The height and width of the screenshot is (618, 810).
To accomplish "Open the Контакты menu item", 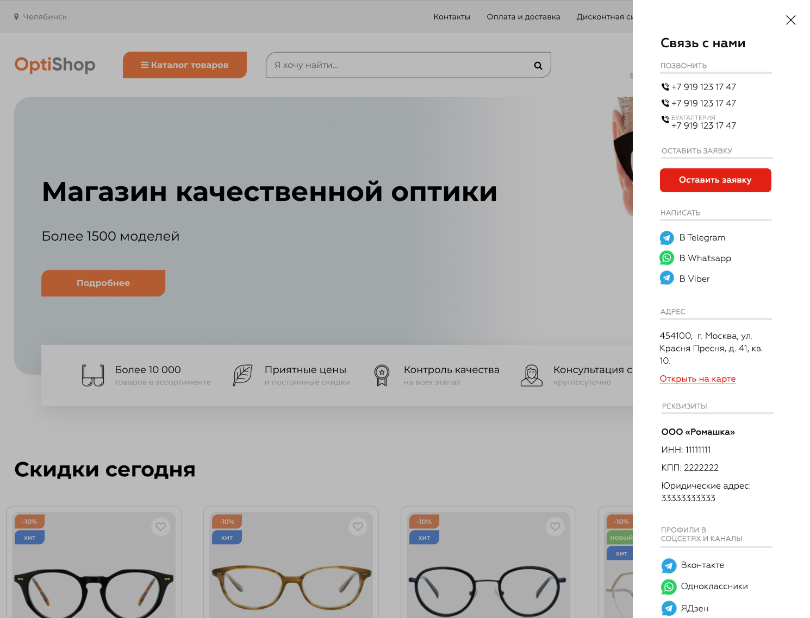I will point(451,17).
